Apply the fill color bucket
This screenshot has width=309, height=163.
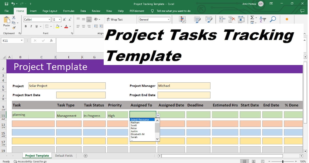[57, 26]
